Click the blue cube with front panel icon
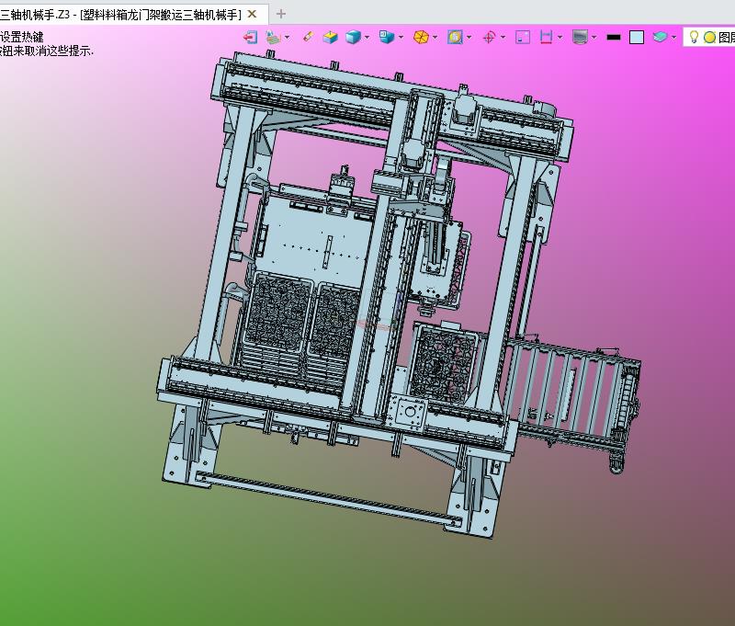Viewport: 735px width, 626px height. pos(387,37)
